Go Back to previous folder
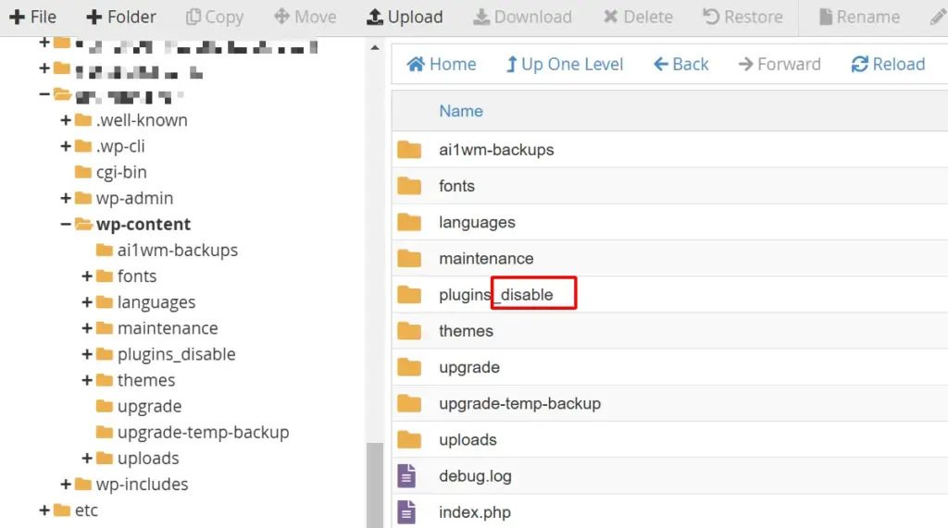The width and height of the screenshot is (948, 528). point(680,64)
